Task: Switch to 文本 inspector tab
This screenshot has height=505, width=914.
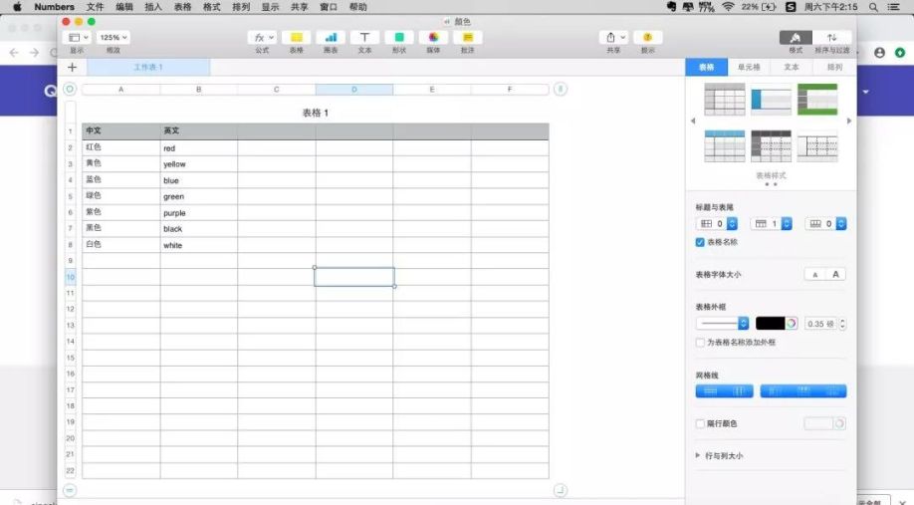Action: click(792, 67)
